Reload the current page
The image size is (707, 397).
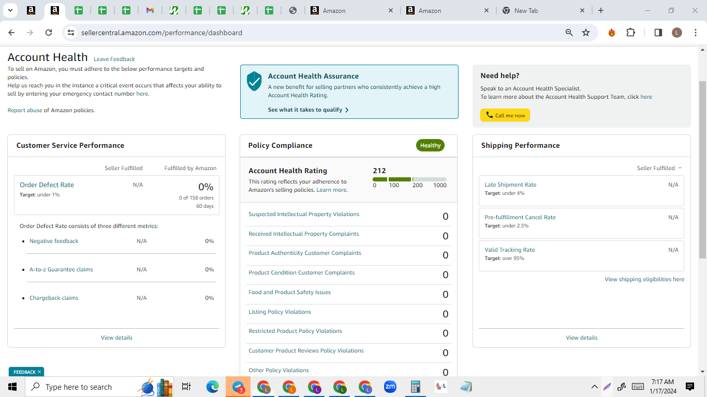point(49,33)
